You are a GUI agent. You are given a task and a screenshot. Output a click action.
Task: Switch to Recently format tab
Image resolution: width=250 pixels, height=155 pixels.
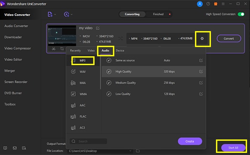point(75,50)
